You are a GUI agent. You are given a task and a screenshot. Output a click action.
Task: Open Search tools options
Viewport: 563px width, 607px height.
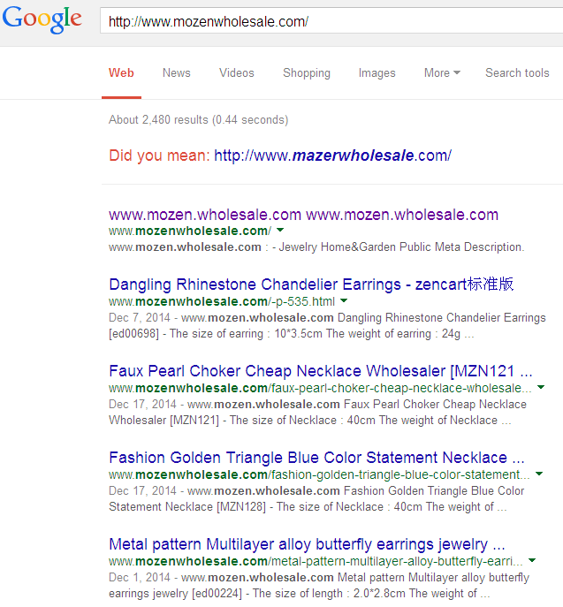[x=517, y=72]
